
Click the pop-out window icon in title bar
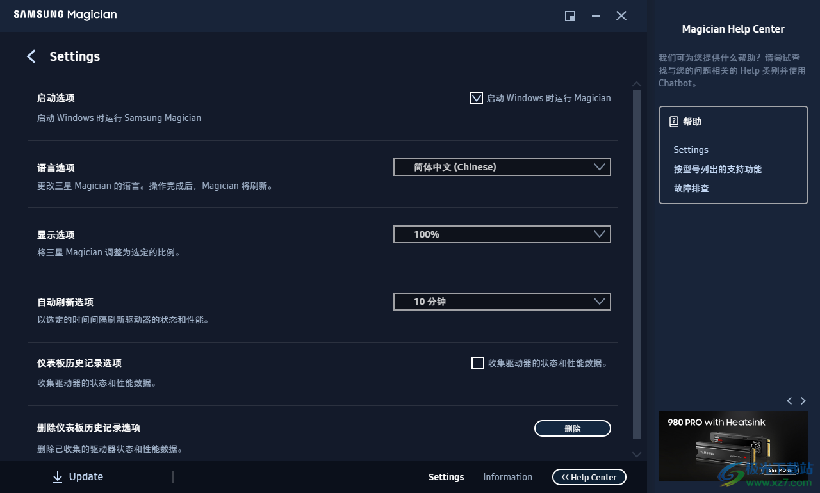pyautogui.click(x=570, y=16)
